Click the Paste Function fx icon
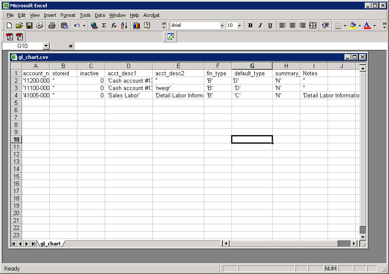The image size is (389, 274). click(114, 26)
